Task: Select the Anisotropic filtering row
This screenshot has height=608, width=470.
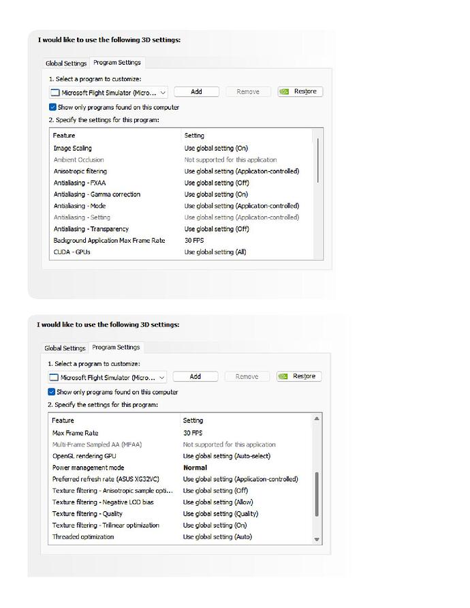Action: [x=181, y=171]
